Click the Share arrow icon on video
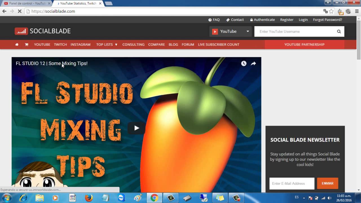Viewport: 361px width, 203px height. pyautogui.click(x=253, y=63)
